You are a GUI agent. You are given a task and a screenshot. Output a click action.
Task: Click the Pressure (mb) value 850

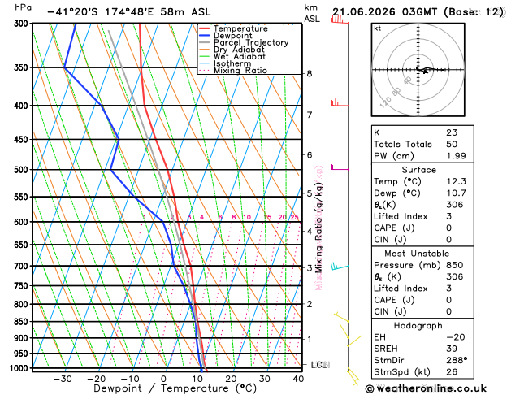pos(455,265)
